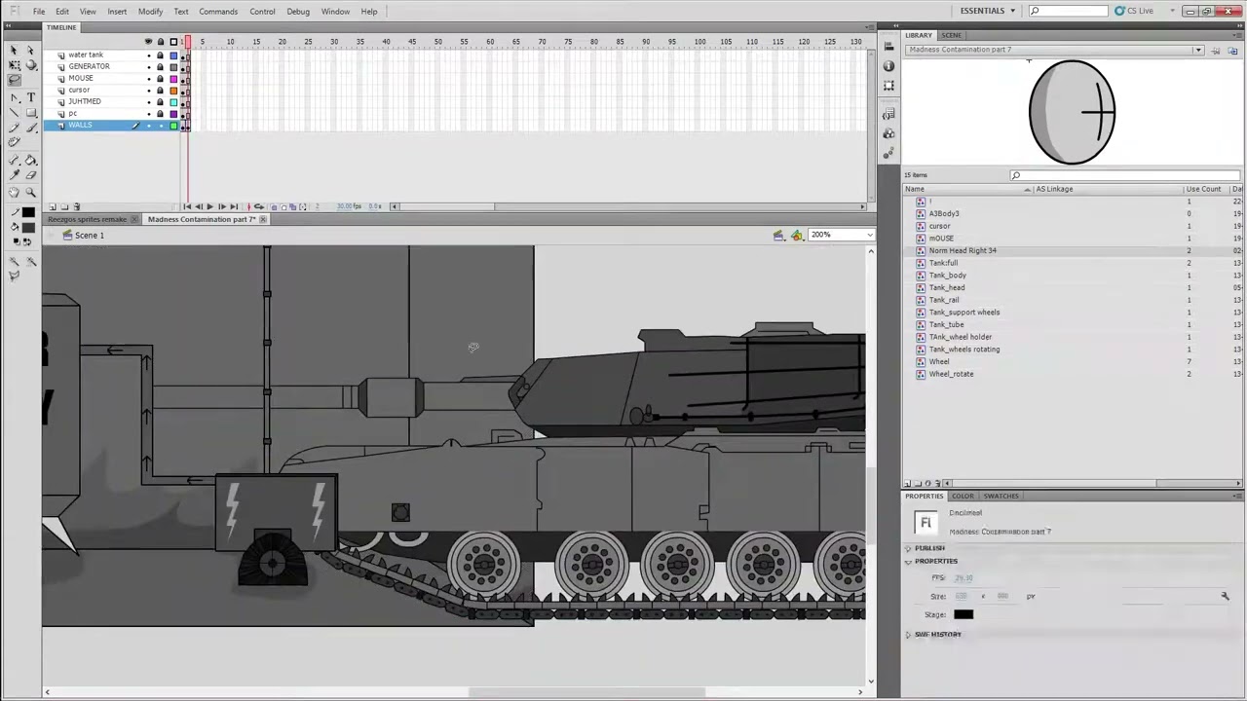Image resolution: width=1247 pixels, height=701 pixels.
Task: Open the ESSENTIALS workspace dropdown
Action: click(x=988, y=11)
